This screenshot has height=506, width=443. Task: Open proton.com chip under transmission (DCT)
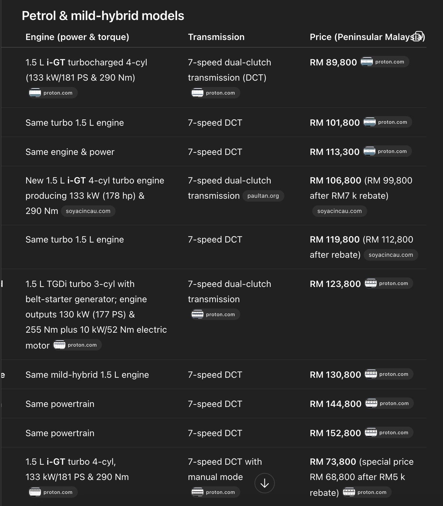(215, 93)
